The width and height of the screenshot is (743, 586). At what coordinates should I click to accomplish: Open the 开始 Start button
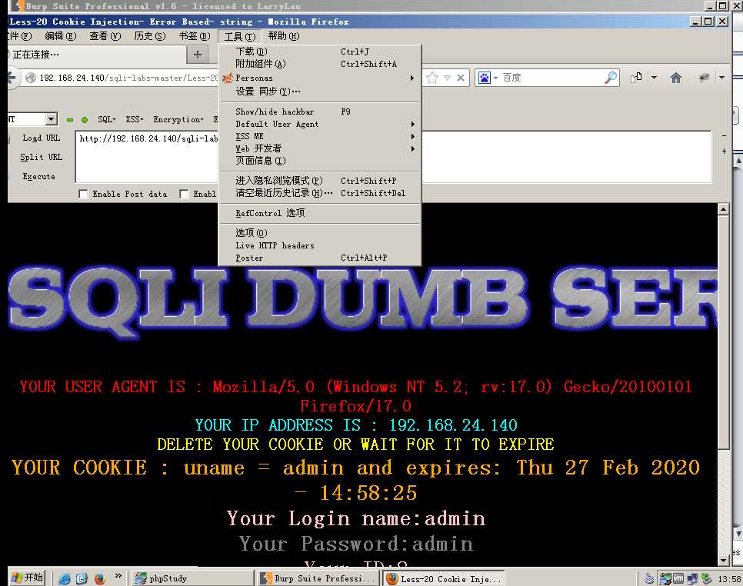(x=28, y=578)
